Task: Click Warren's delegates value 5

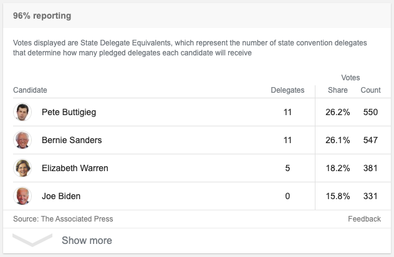Action: [x=287, y=169]
